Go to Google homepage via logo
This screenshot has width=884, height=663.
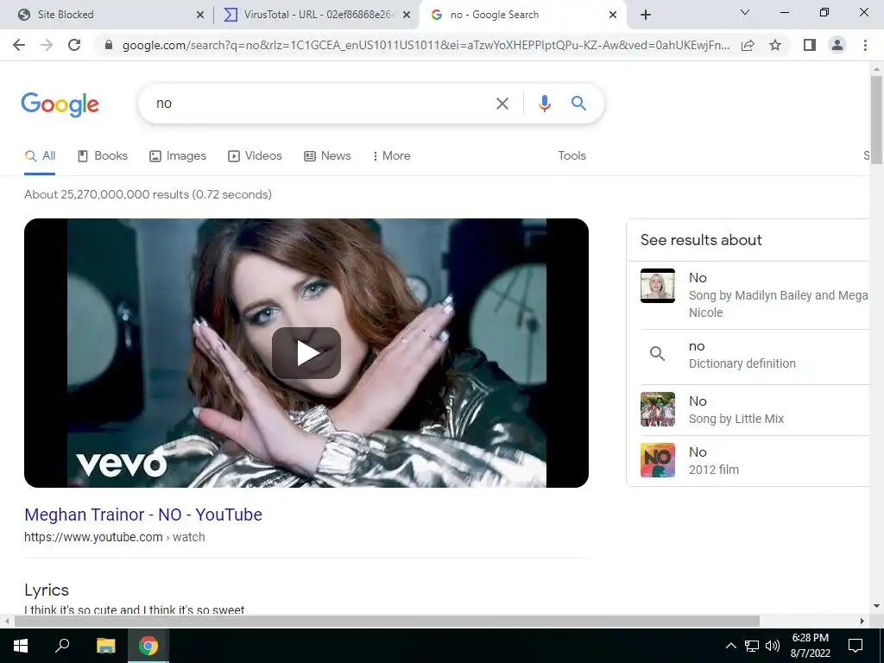coord(60,104)
